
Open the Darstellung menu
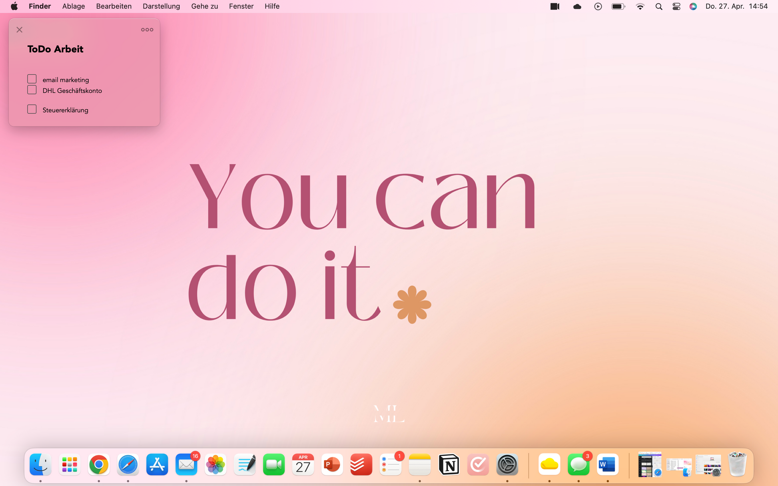tap(161, 6)
